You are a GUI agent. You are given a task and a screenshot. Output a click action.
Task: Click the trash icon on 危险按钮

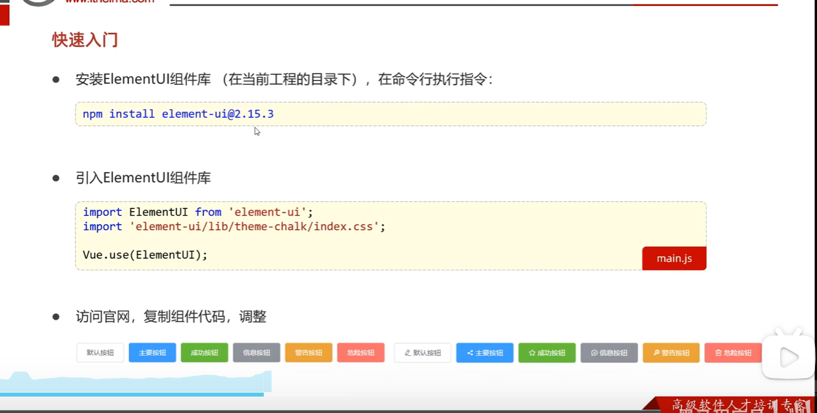(x=718, y=353)
